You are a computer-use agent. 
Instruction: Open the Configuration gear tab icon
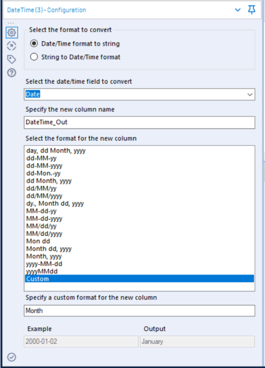12,32
